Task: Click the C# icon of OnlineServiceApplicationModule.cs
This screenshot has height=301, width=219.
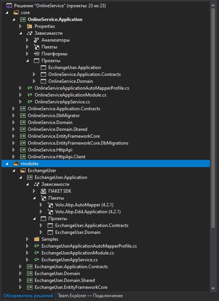Action: tap(30, 95)
